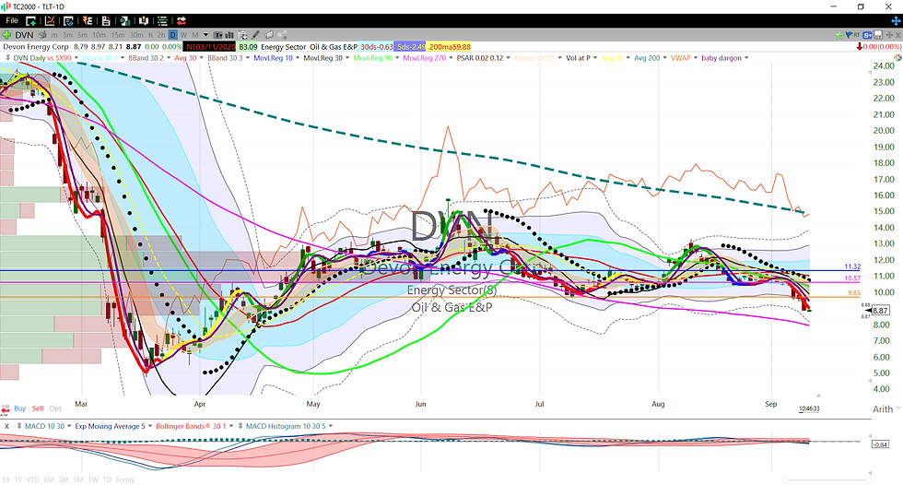Screen dimensions: 903x485
Task: Click the color palette icon at chart right
Action: pyautogui.click(x=897, y=57)
